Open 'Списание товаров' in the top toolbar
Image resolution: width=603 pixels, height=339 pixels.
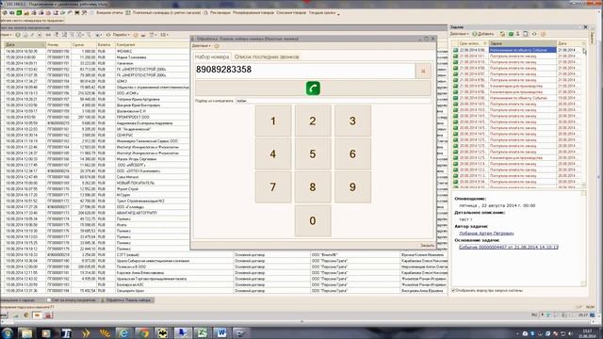tap(291, 12)
